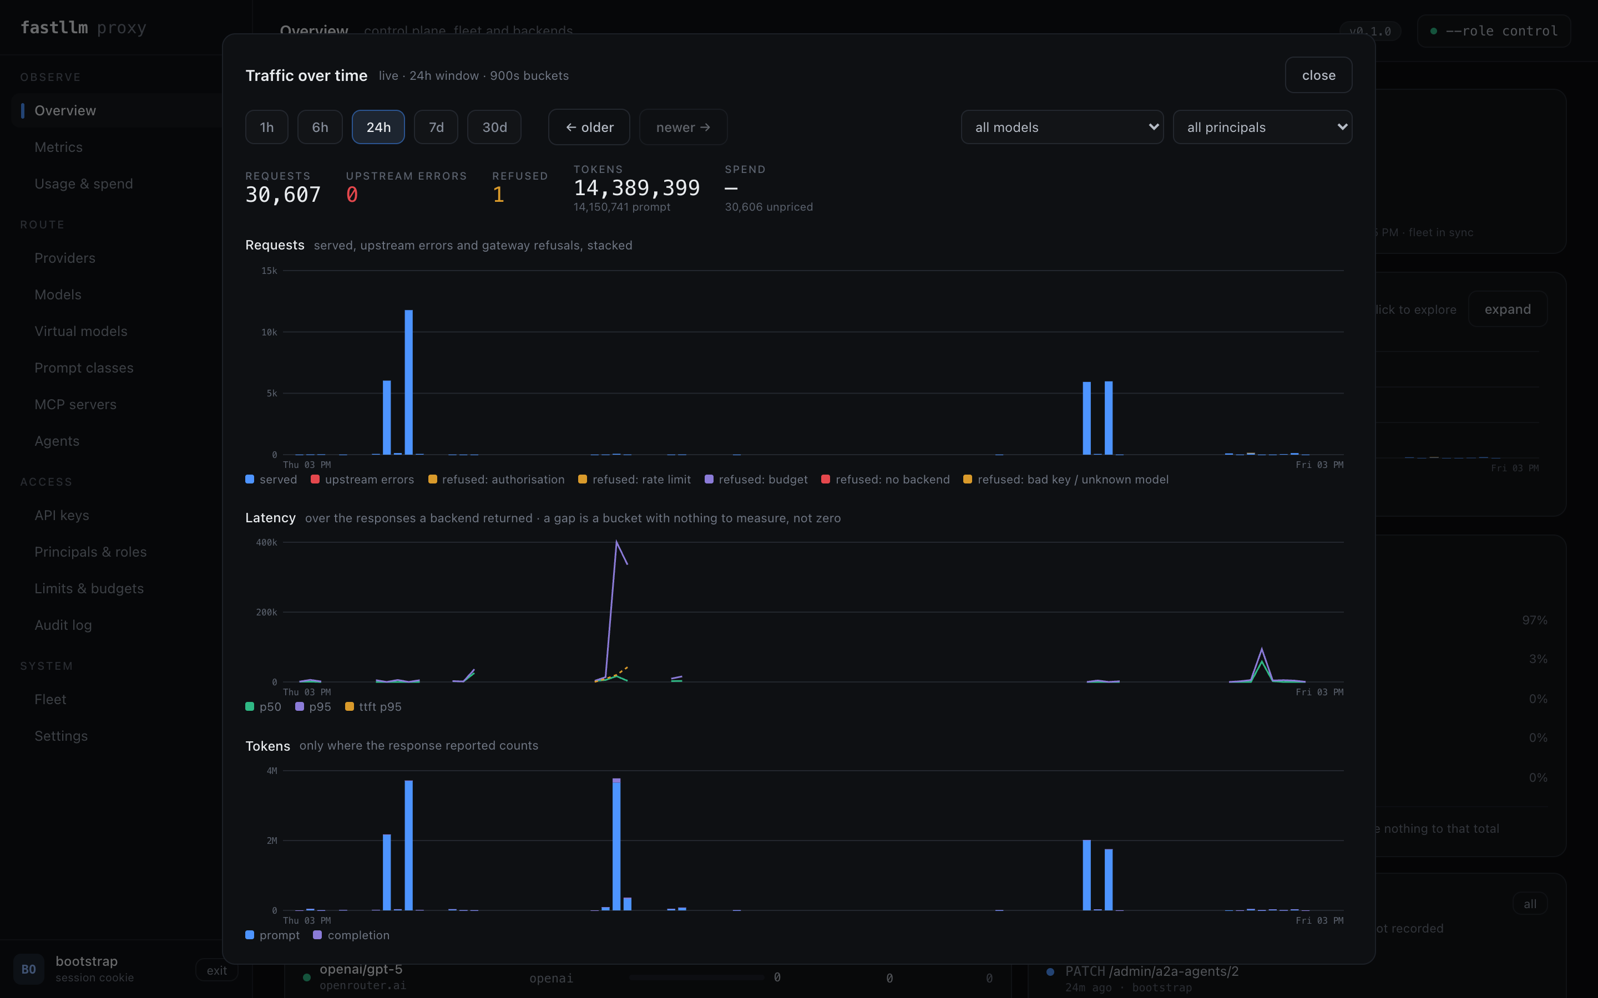Click the 14,150,741 prompt subtext
The image size is (1598, 998).
tap(621, 207)
